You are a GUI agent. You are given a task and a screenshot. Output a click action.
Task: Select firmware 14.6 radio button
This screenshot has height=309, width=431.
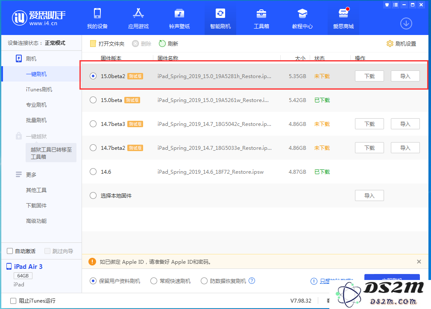coord(93,172)
